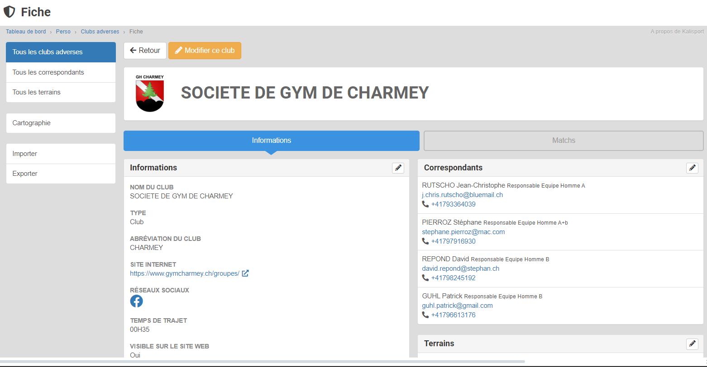Click the phone icon for RUTSCHO Jean-Christophe

tap(425, 204)
